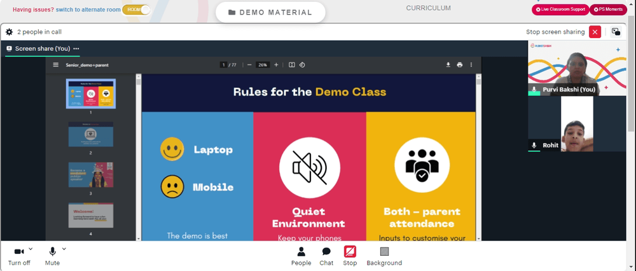This screenshot has height=271, width=636.
Task: Print the PDF document
Action: point(460,65)
